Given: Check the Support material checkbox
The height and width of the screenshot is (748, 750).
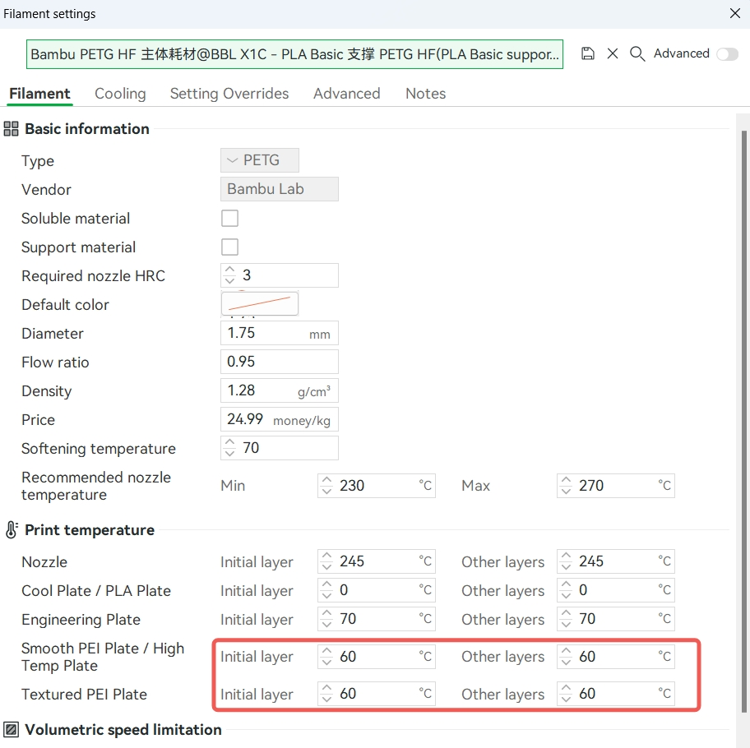Looking at the screenshot, I should (x=229, y=247).
